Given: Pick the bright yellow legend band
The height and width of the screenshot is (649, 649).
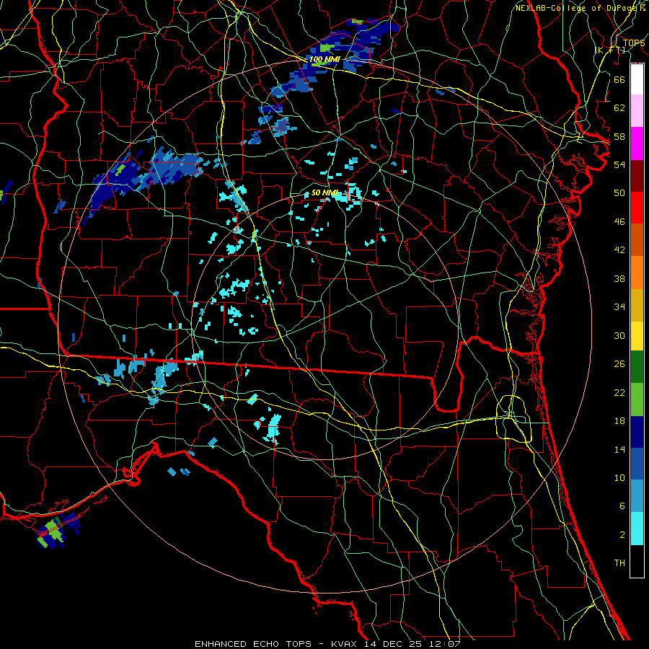Looking at the screenshot, I should click(637, 336).
